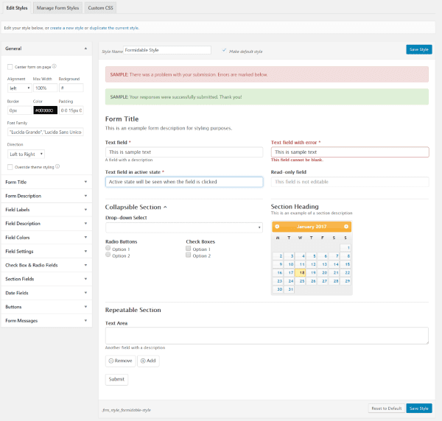The image size is (442, 421).
Task: Collapse the General panel arrow
Action: 85,49
